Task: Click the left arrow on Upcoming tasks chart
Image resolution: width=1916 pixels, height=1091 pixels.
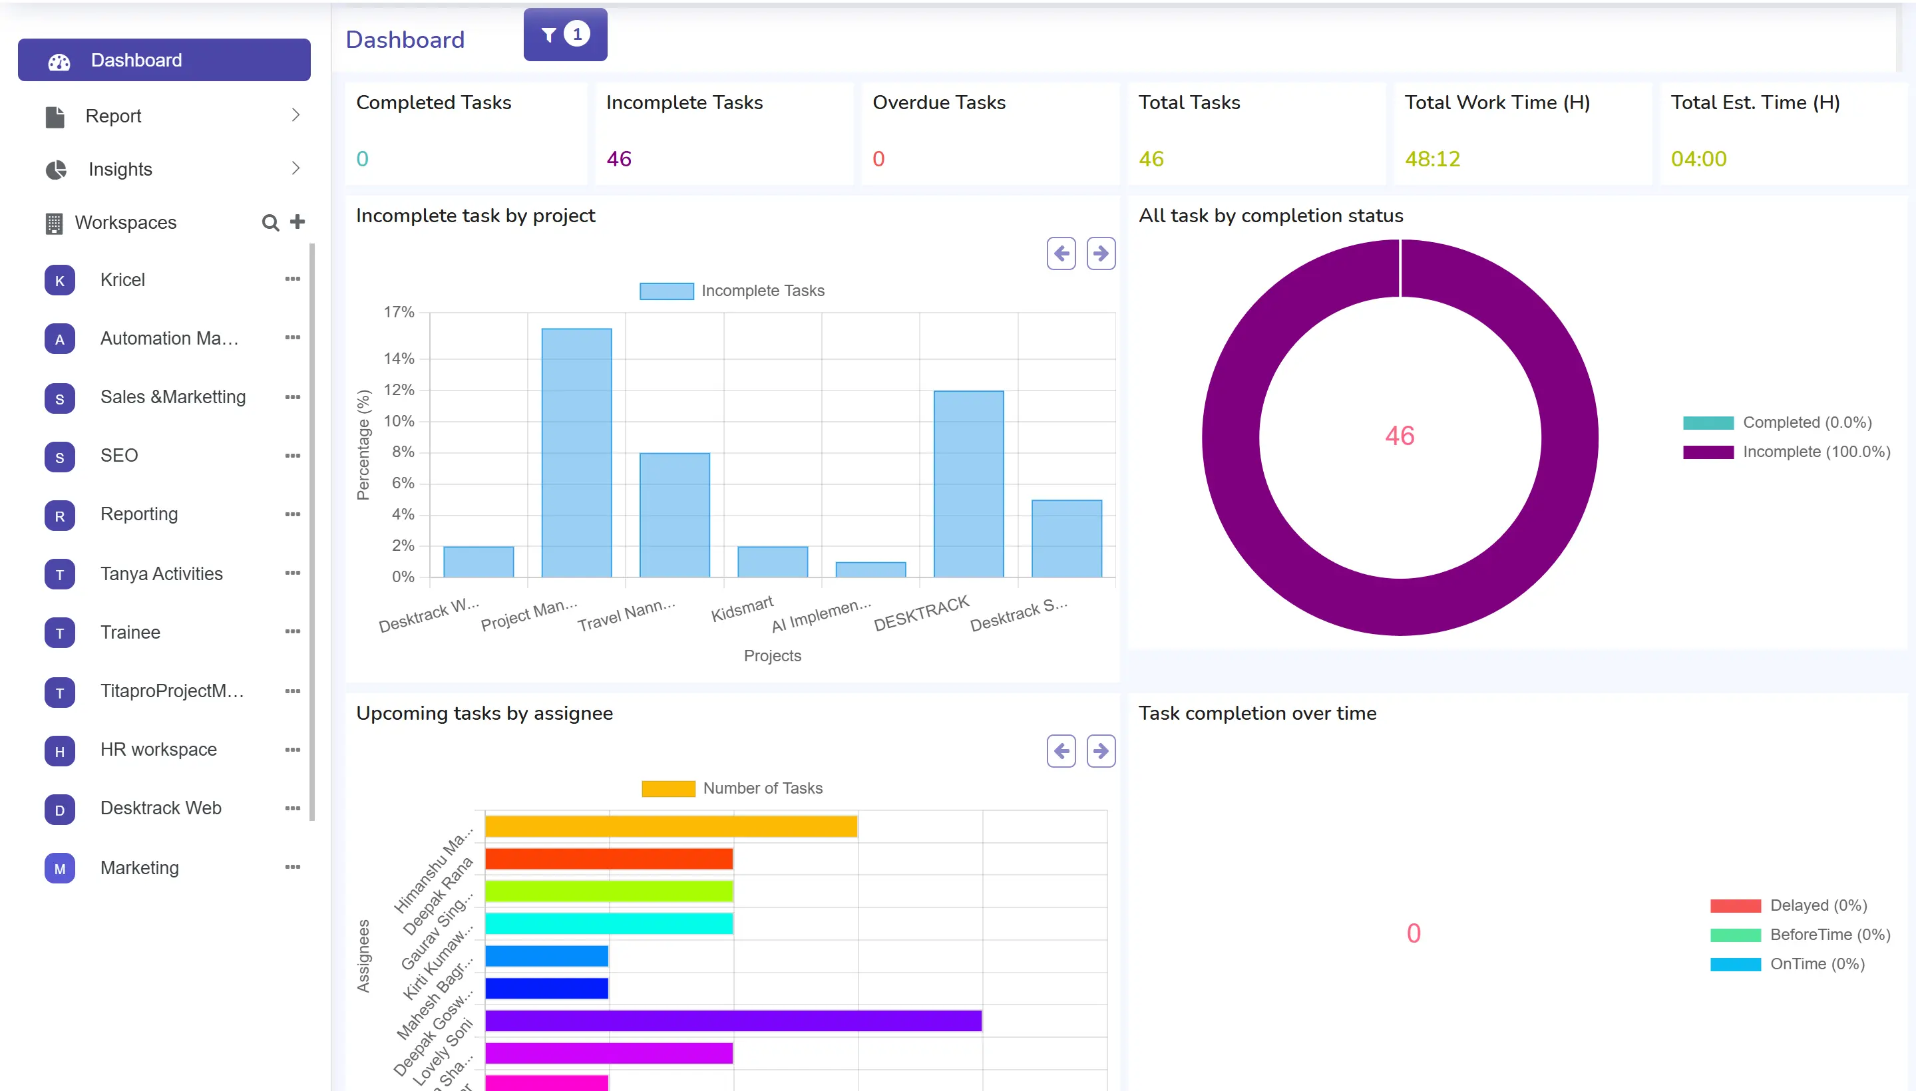Action: tap(1060, 751)
